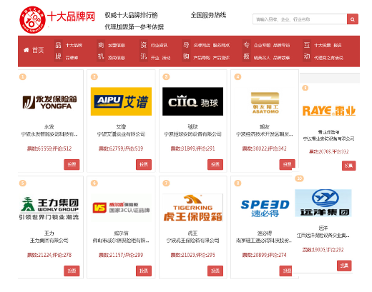Open the 王力集团有限公司 company link
372x292 pixels.
tap(49, 241)
